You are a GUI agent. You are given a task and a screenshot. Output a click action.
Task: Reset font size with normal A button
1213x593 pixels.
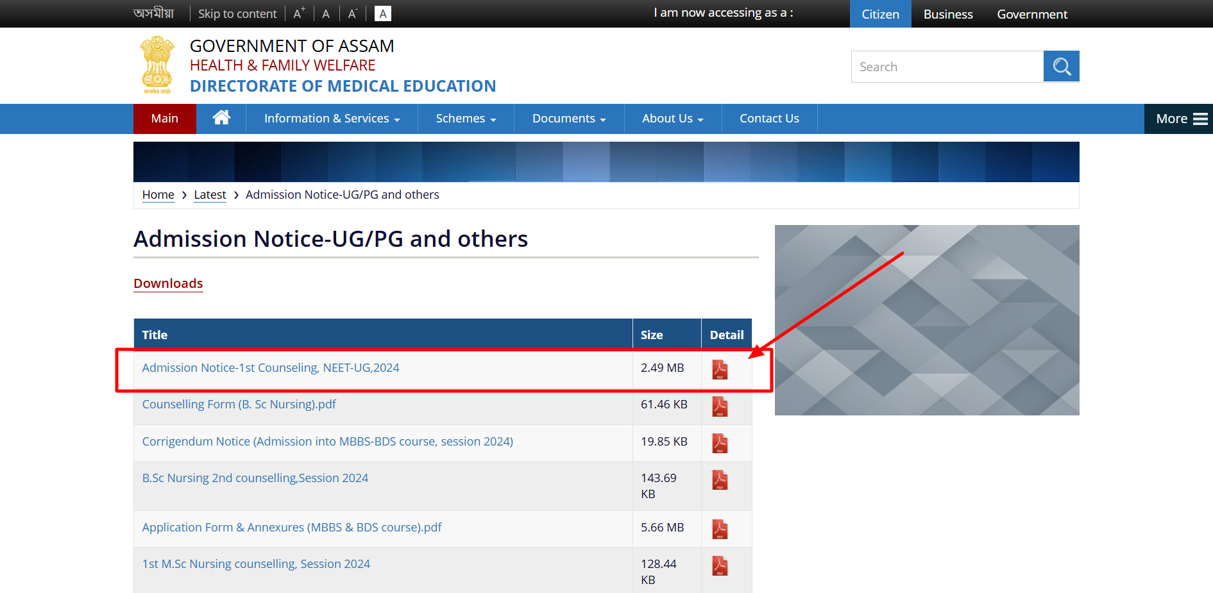[x=326, y=13]
